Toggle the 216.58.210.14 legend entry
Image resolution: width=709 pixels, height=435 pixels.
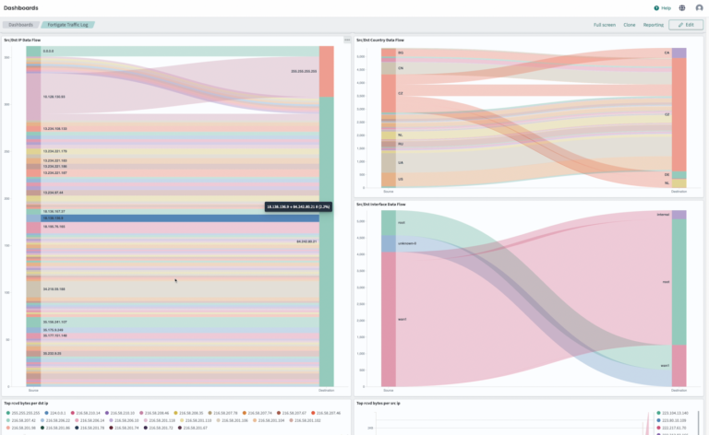coord(86,413)
